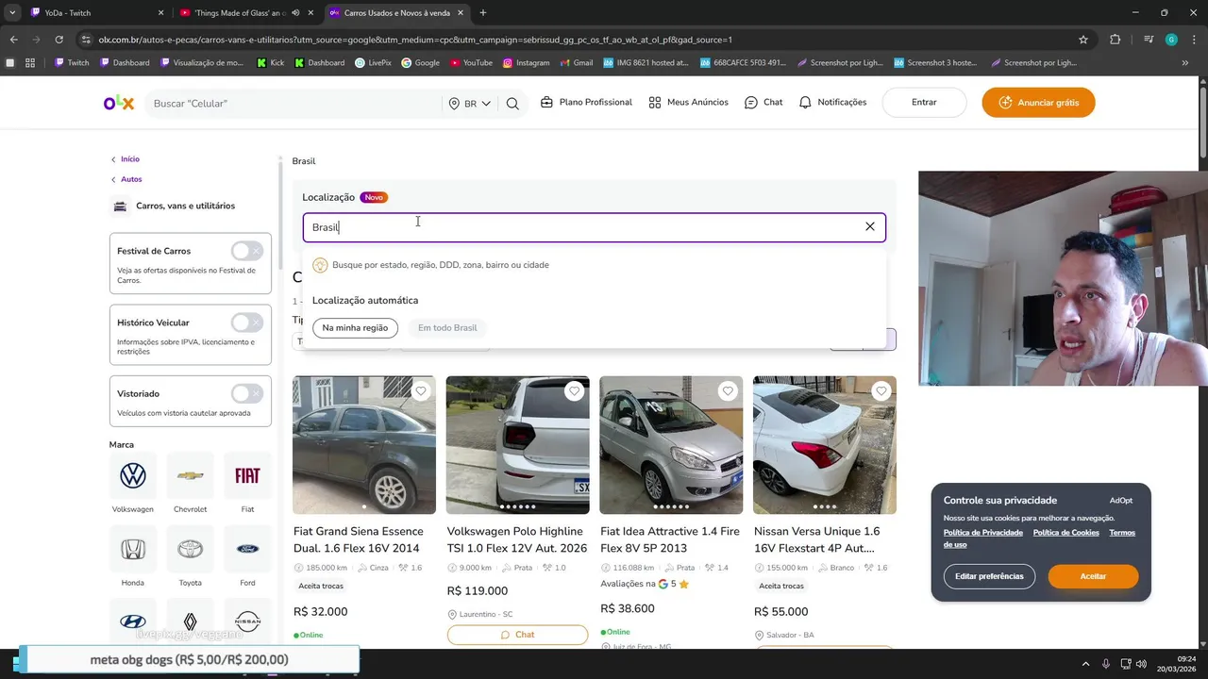Open Política de Privacidade link
Viewport: 1208px width, 679px height.
coord(983,533)
